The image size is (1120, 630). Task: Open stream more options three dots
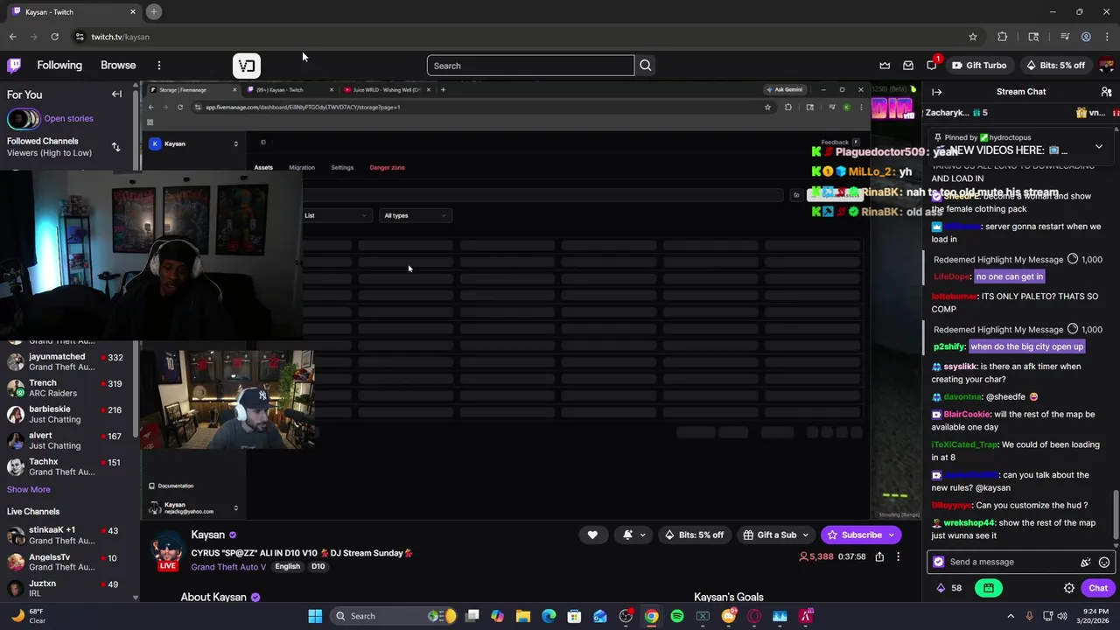(x=898, y=556)
